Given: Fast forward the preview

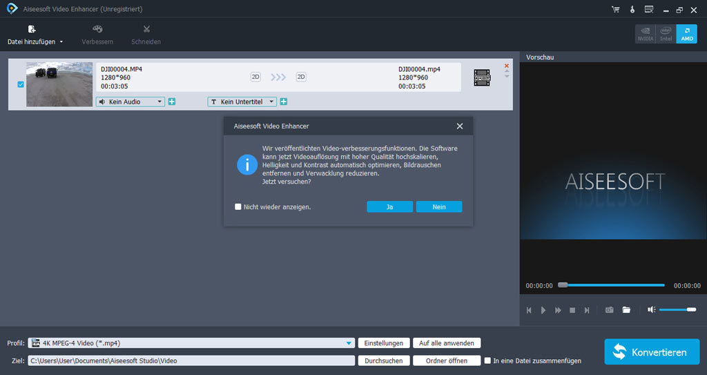Looking at the screenshot, I should tap(558, 310).
